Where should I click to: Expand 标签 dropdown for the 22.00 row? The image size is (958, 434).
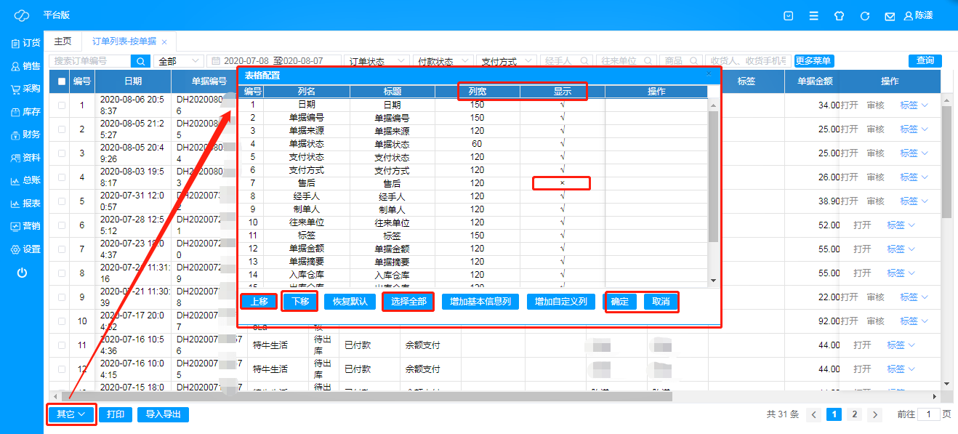pyautogui.click(x=914, y=297)
